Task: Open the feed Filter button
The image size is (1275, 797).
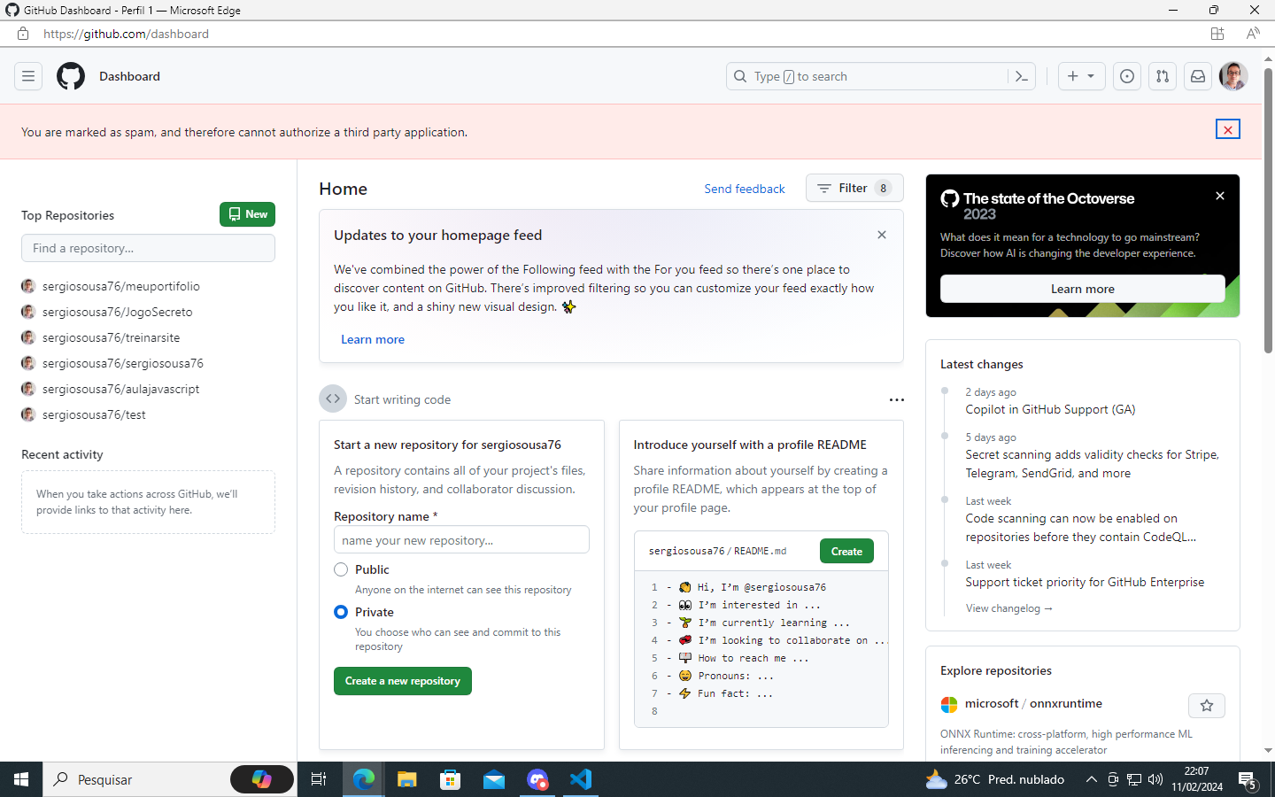Action: pos(854,188)
